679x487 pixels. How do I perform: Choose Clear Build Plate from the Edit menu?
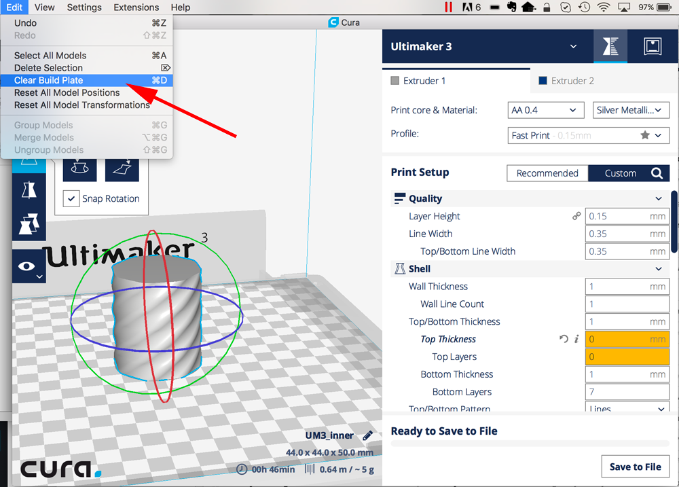tap(87, 80)
